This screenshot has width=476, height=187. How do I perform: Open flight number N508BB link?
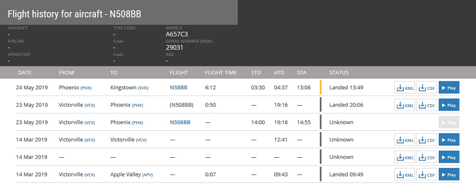click(180, 122)
